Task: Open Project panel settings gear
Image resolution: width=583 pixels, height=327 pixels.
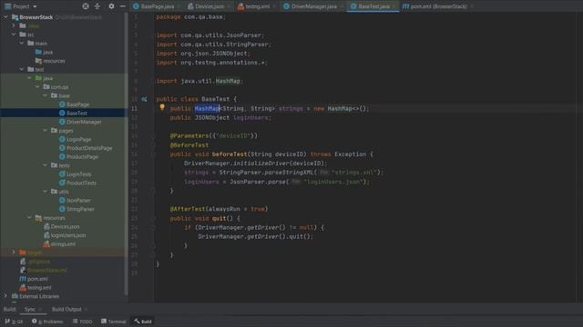Action: pyautogui.click(x=111, y=6)
